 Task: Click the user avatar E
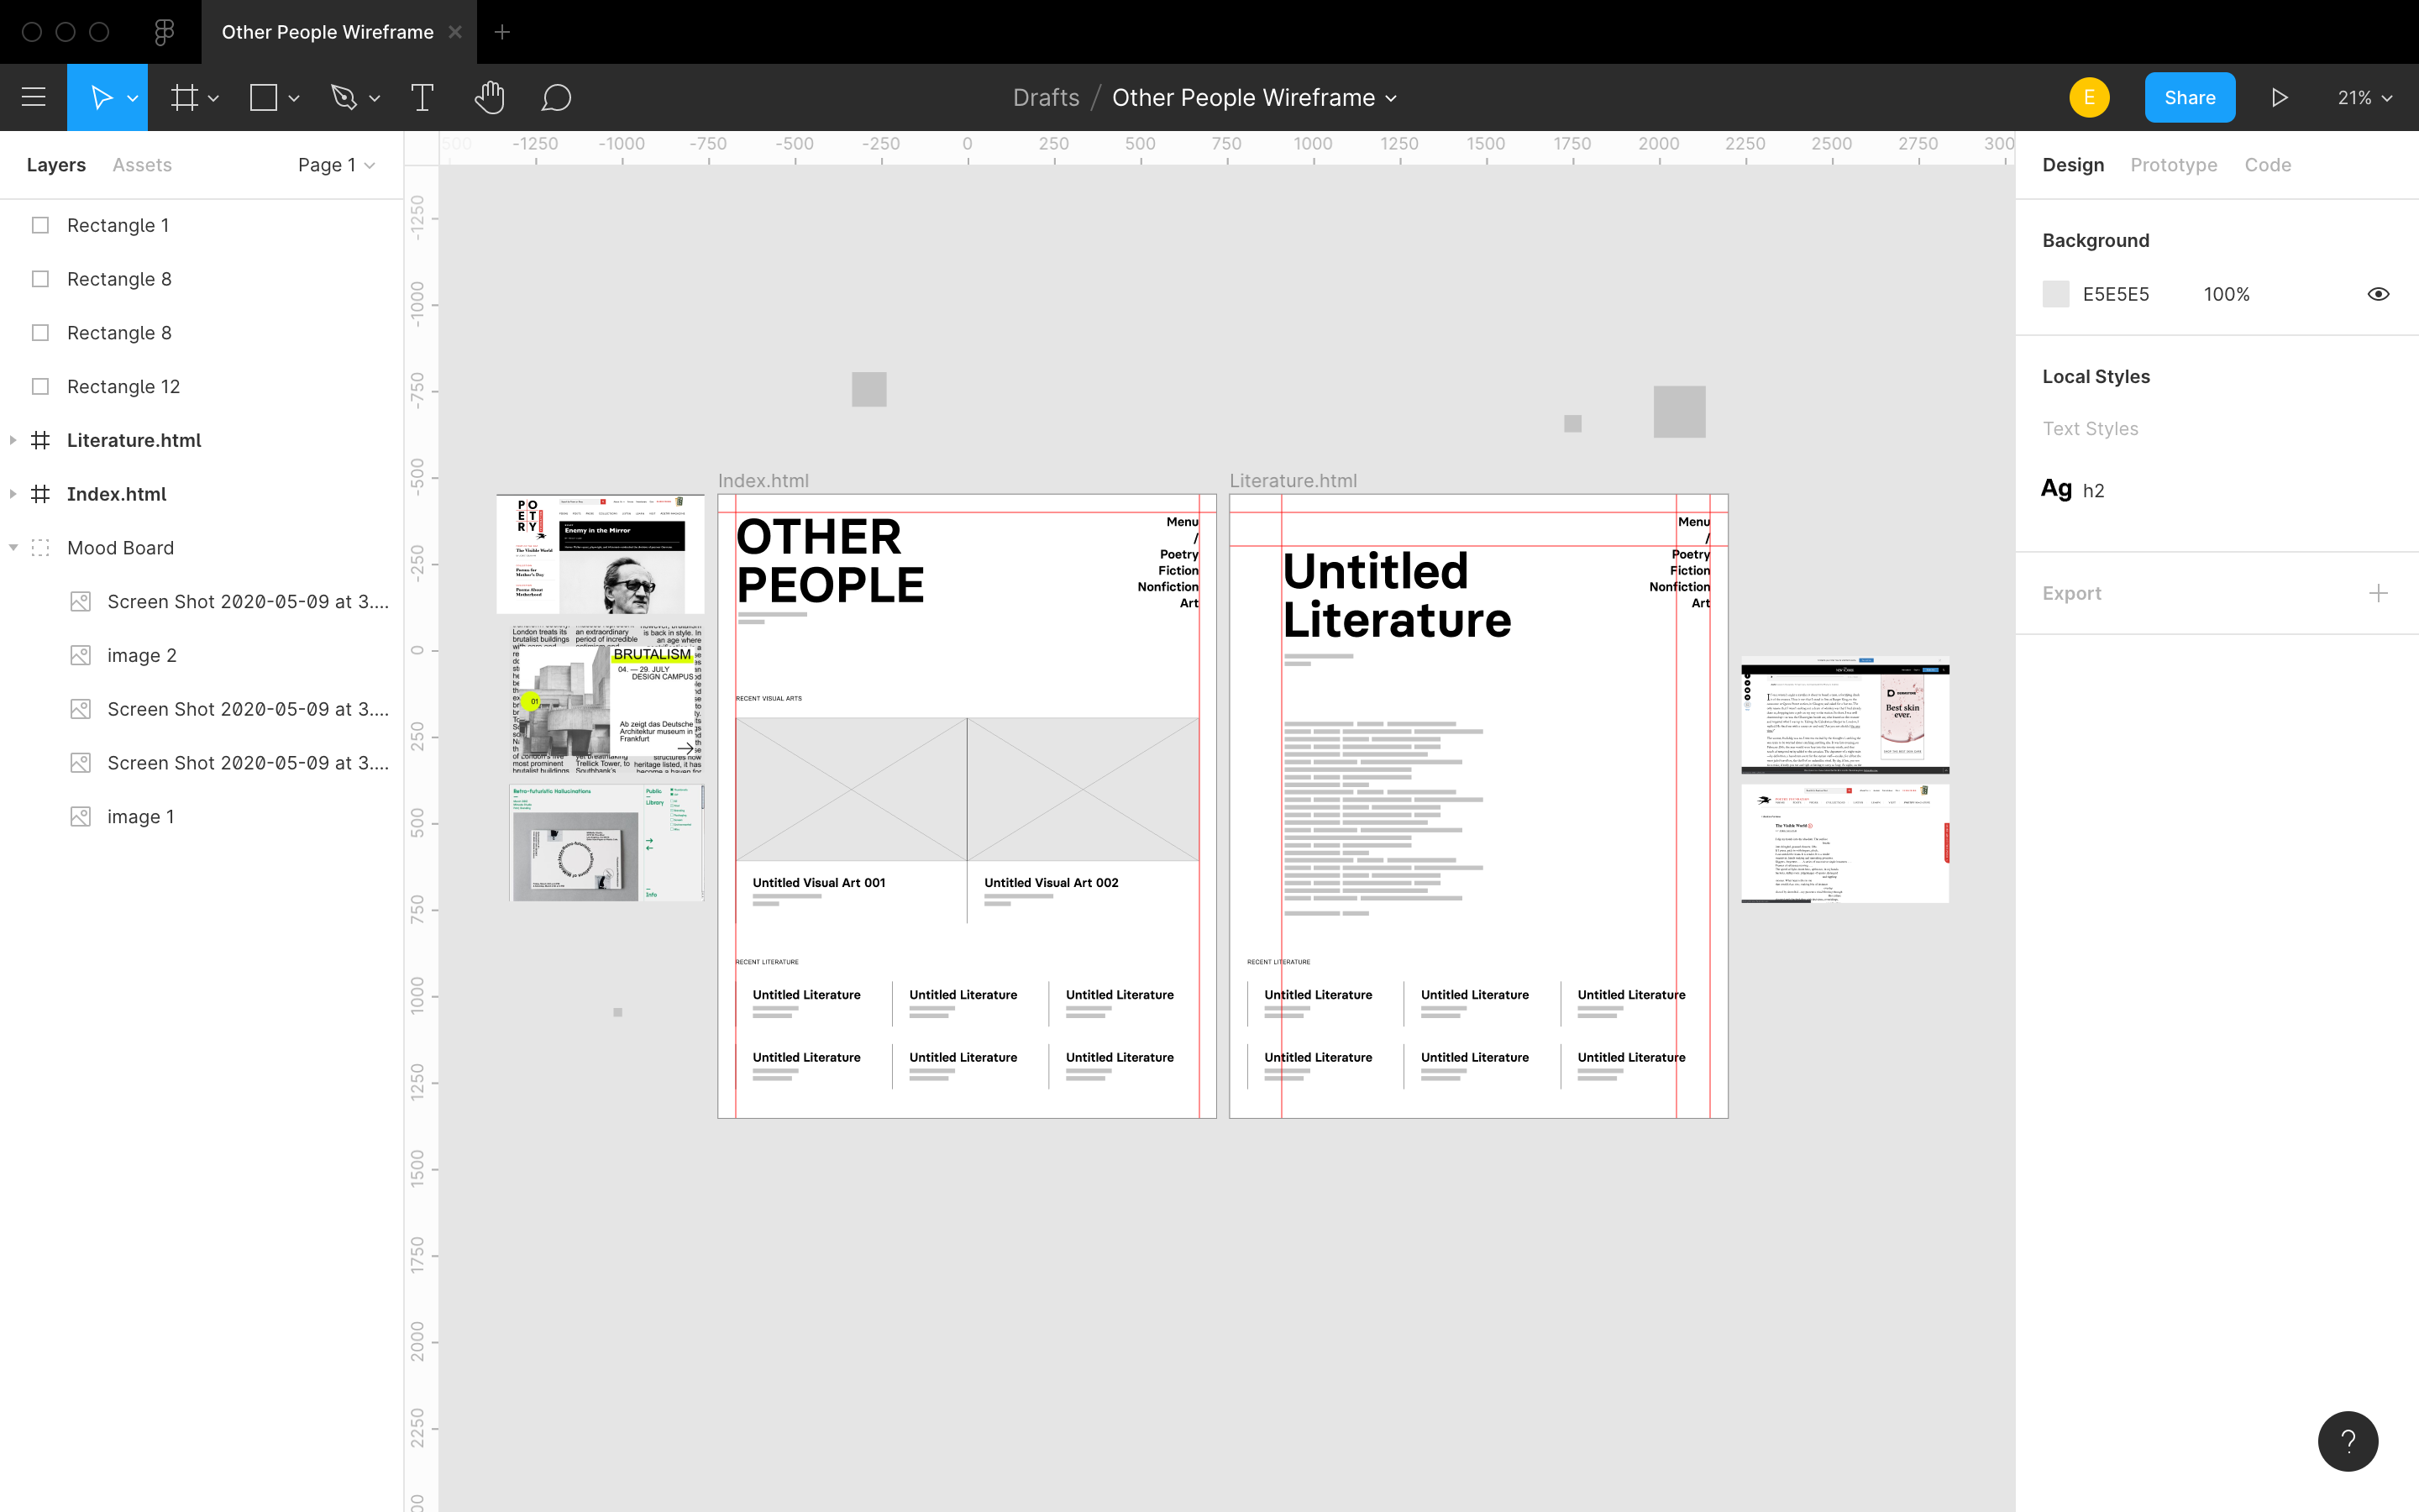(x=2089, y=97)
